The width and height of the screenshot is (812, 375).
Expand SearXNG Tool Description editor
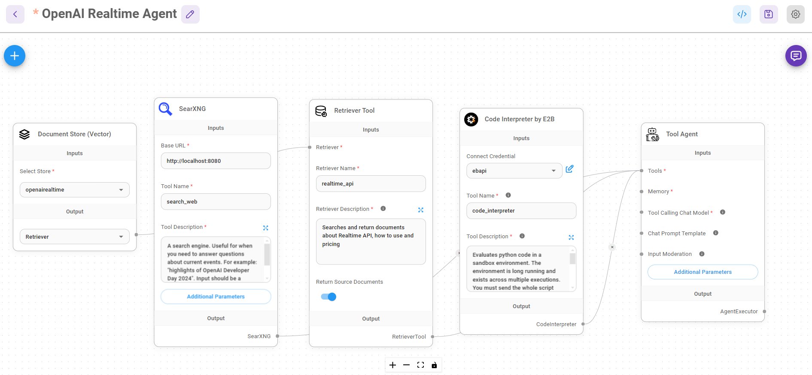click(x=266, y=228)
